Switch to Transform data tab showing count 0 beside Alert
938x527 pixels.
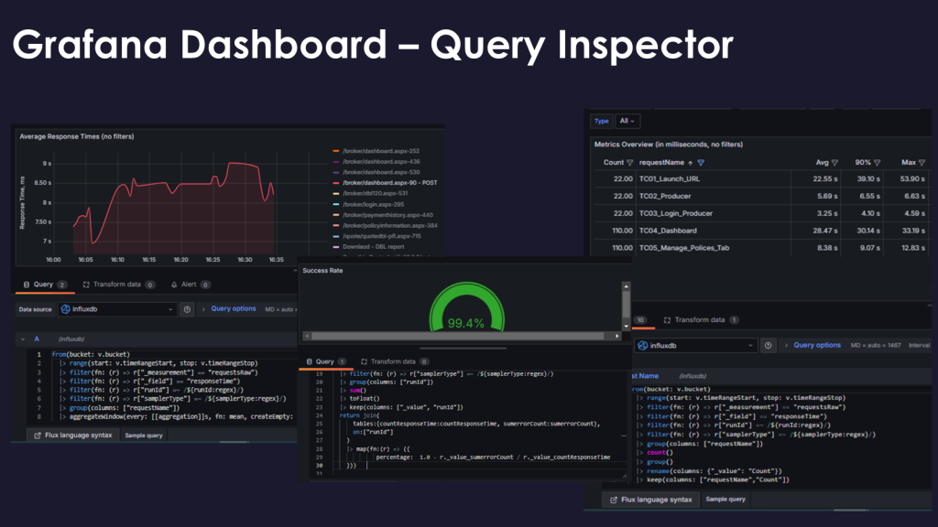tap(118, 285)
